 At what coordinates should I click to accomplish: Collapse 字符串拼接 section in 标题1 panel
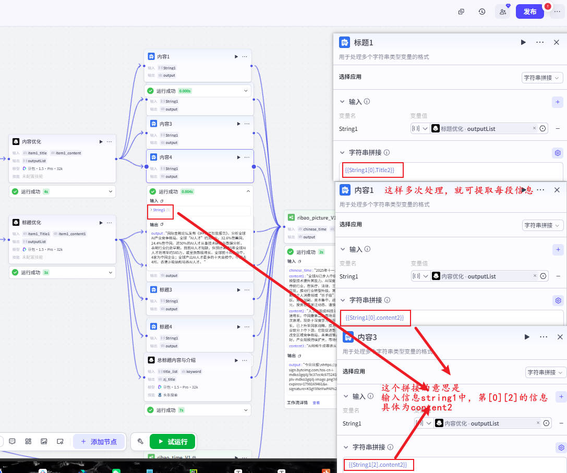coord(342,153)
